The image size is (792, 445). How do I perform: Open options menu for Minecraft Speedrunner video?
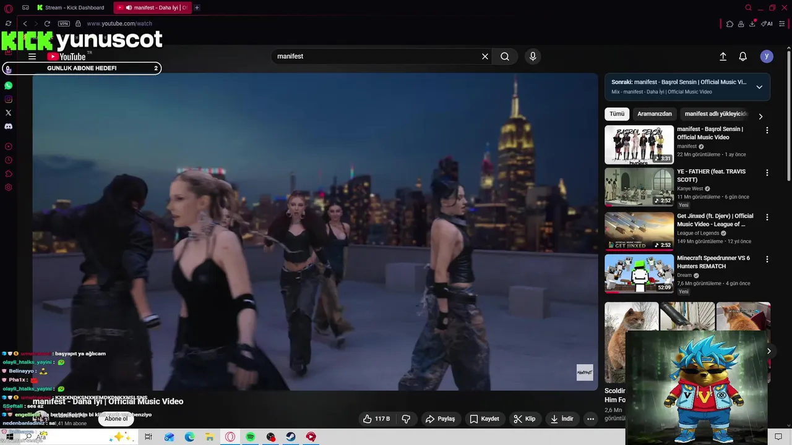[767, 259]
